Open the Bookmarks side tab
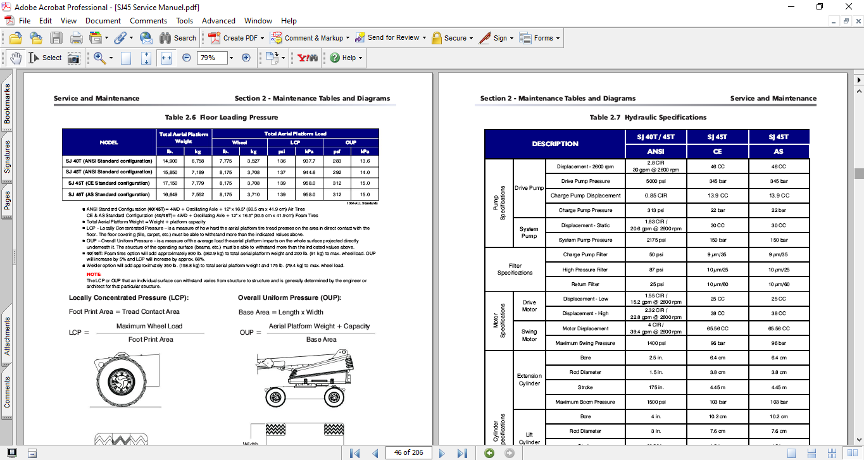This screenshot has height=460, width=864. coord(7,104)
